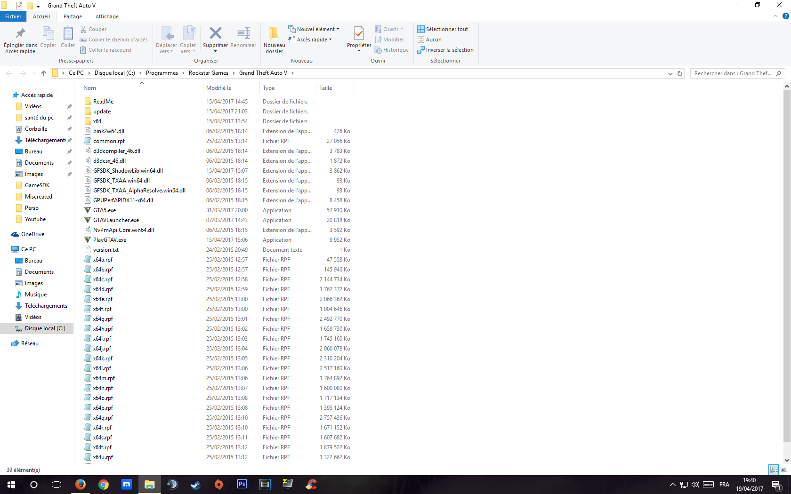
Task: Open the Action Center notification icon
Action: point(776,484)
